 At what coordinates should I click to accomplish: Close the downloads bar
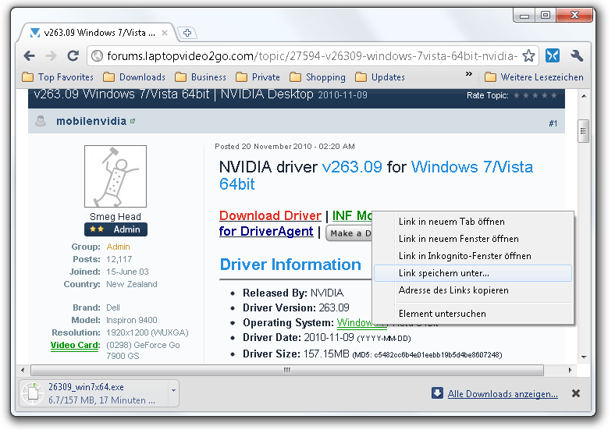point(576,393)
